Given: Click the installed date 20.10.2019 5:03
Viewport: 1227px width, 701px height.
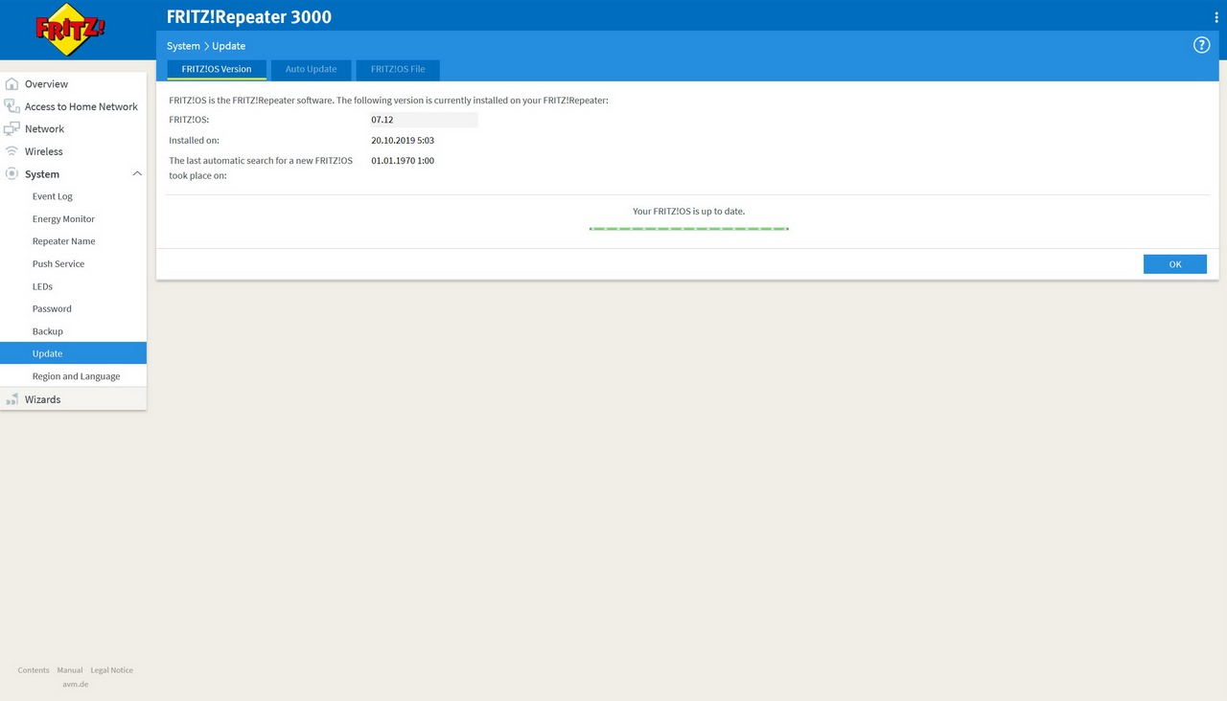Looking at the screenshot, I should pyautogui.click(x=403, y=140).
